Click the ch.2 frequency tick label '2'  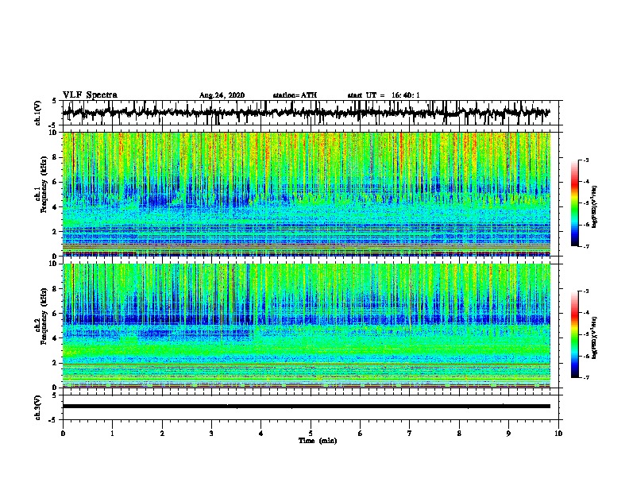click(x=56, y=363)
